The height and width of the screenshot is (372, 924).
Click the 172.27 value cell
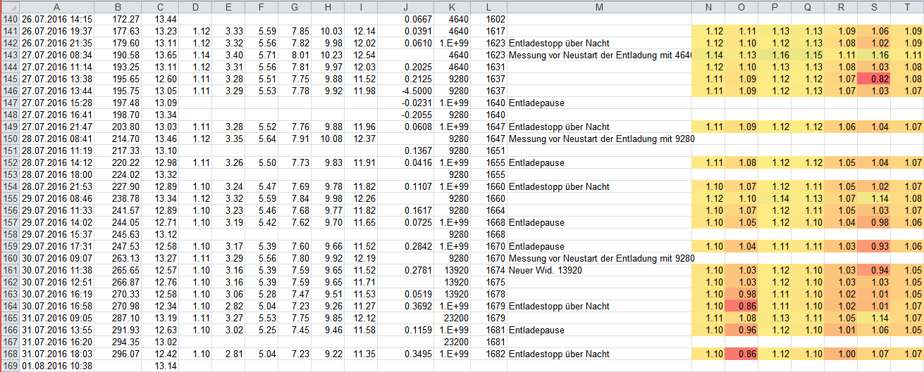[x=117, y=19]
